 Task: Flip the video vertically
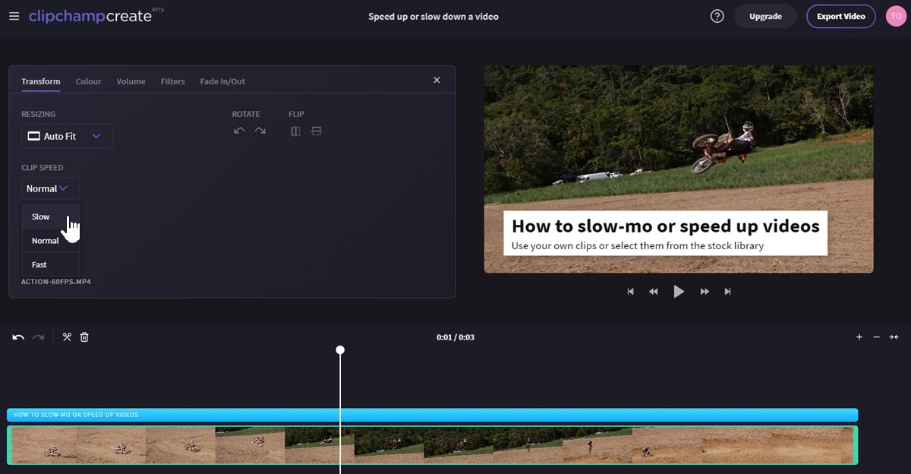[x=316, y=131]
